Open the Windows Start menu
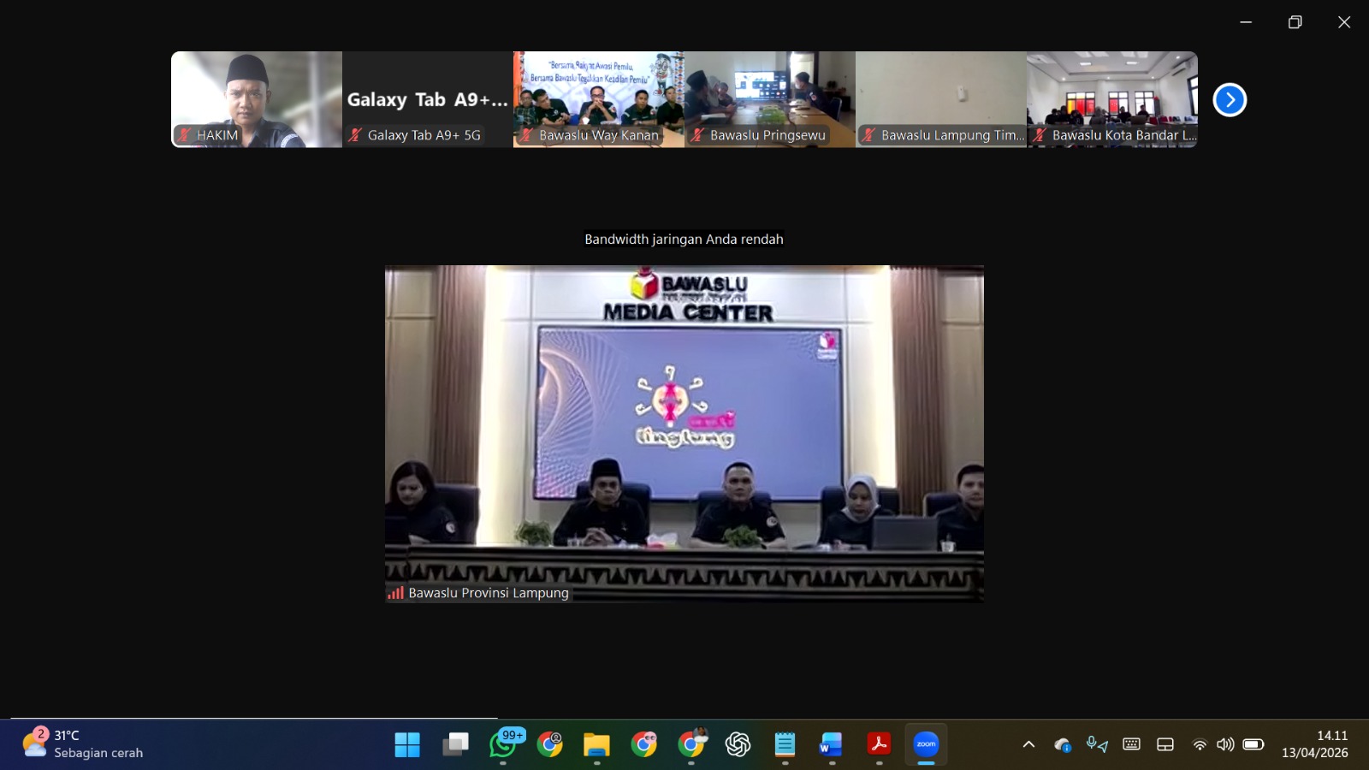The image size is (1369, 770). click(x=407, y=744)
